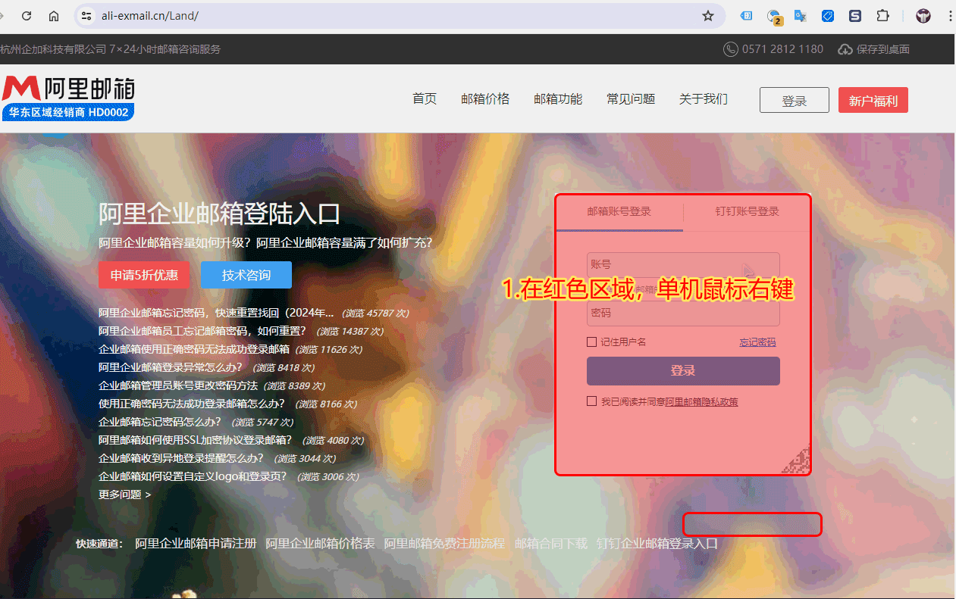The height and width of the screenshot is (599, 956).
Task: Open the Chrome profile avatar
Action: (923, 16)
